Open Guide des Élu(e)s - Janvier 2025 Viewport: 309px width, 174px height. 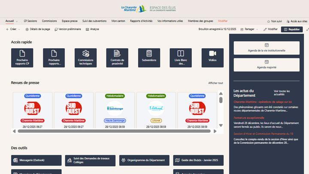point(198,160)
